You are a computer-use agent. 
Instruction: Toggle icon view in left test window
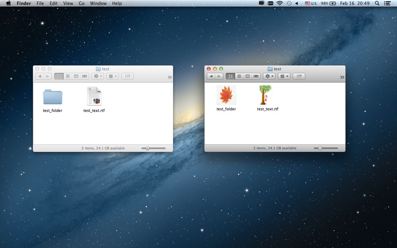pos(59,76)
